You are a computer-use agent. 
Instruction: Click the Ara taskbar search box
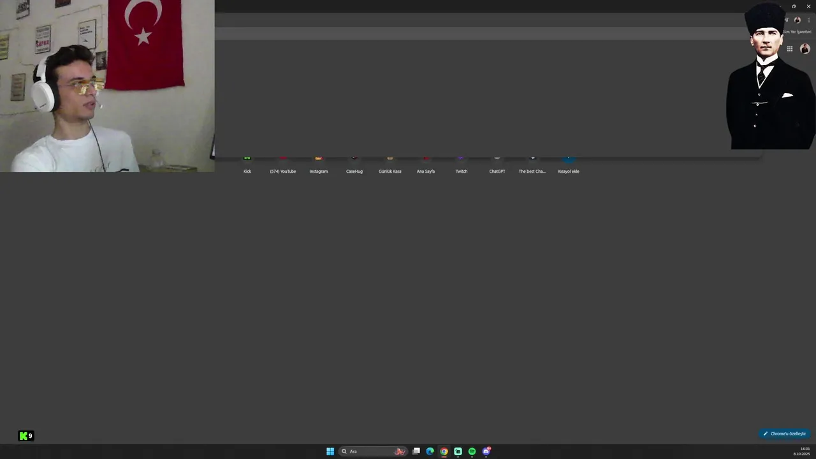click(x=373, y=451)
